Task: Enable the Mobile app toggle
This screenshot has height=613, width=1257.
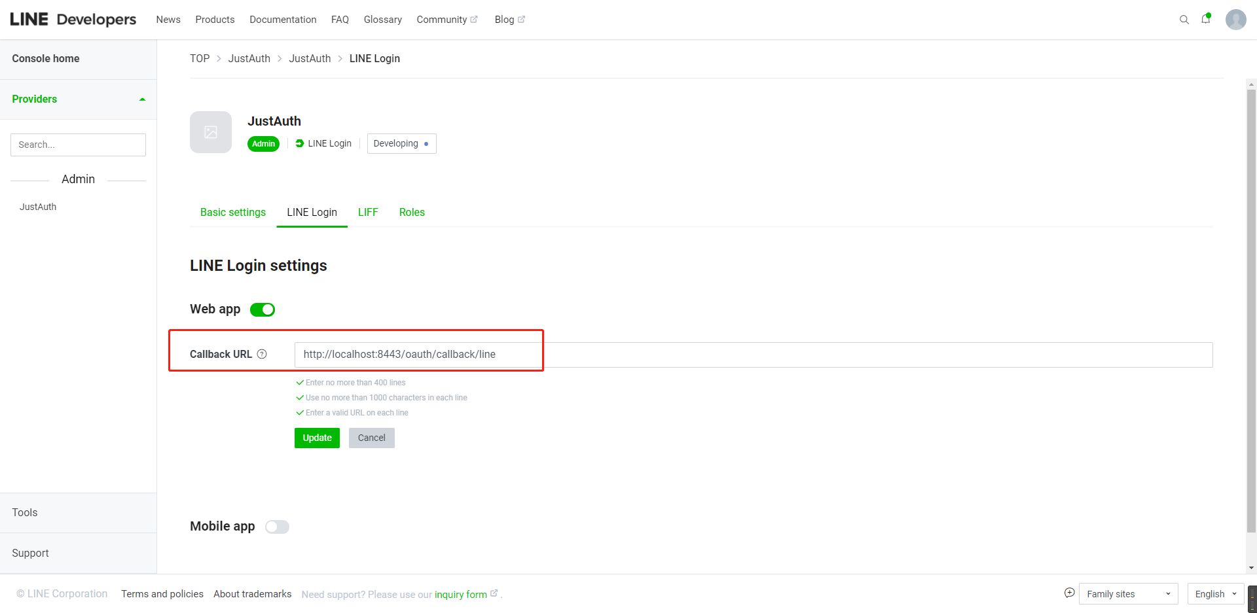Action: 277,527
